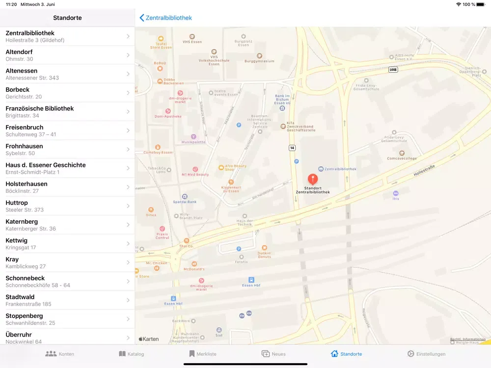Select the Döbbe Bäckereien marker

pos(160,81)
